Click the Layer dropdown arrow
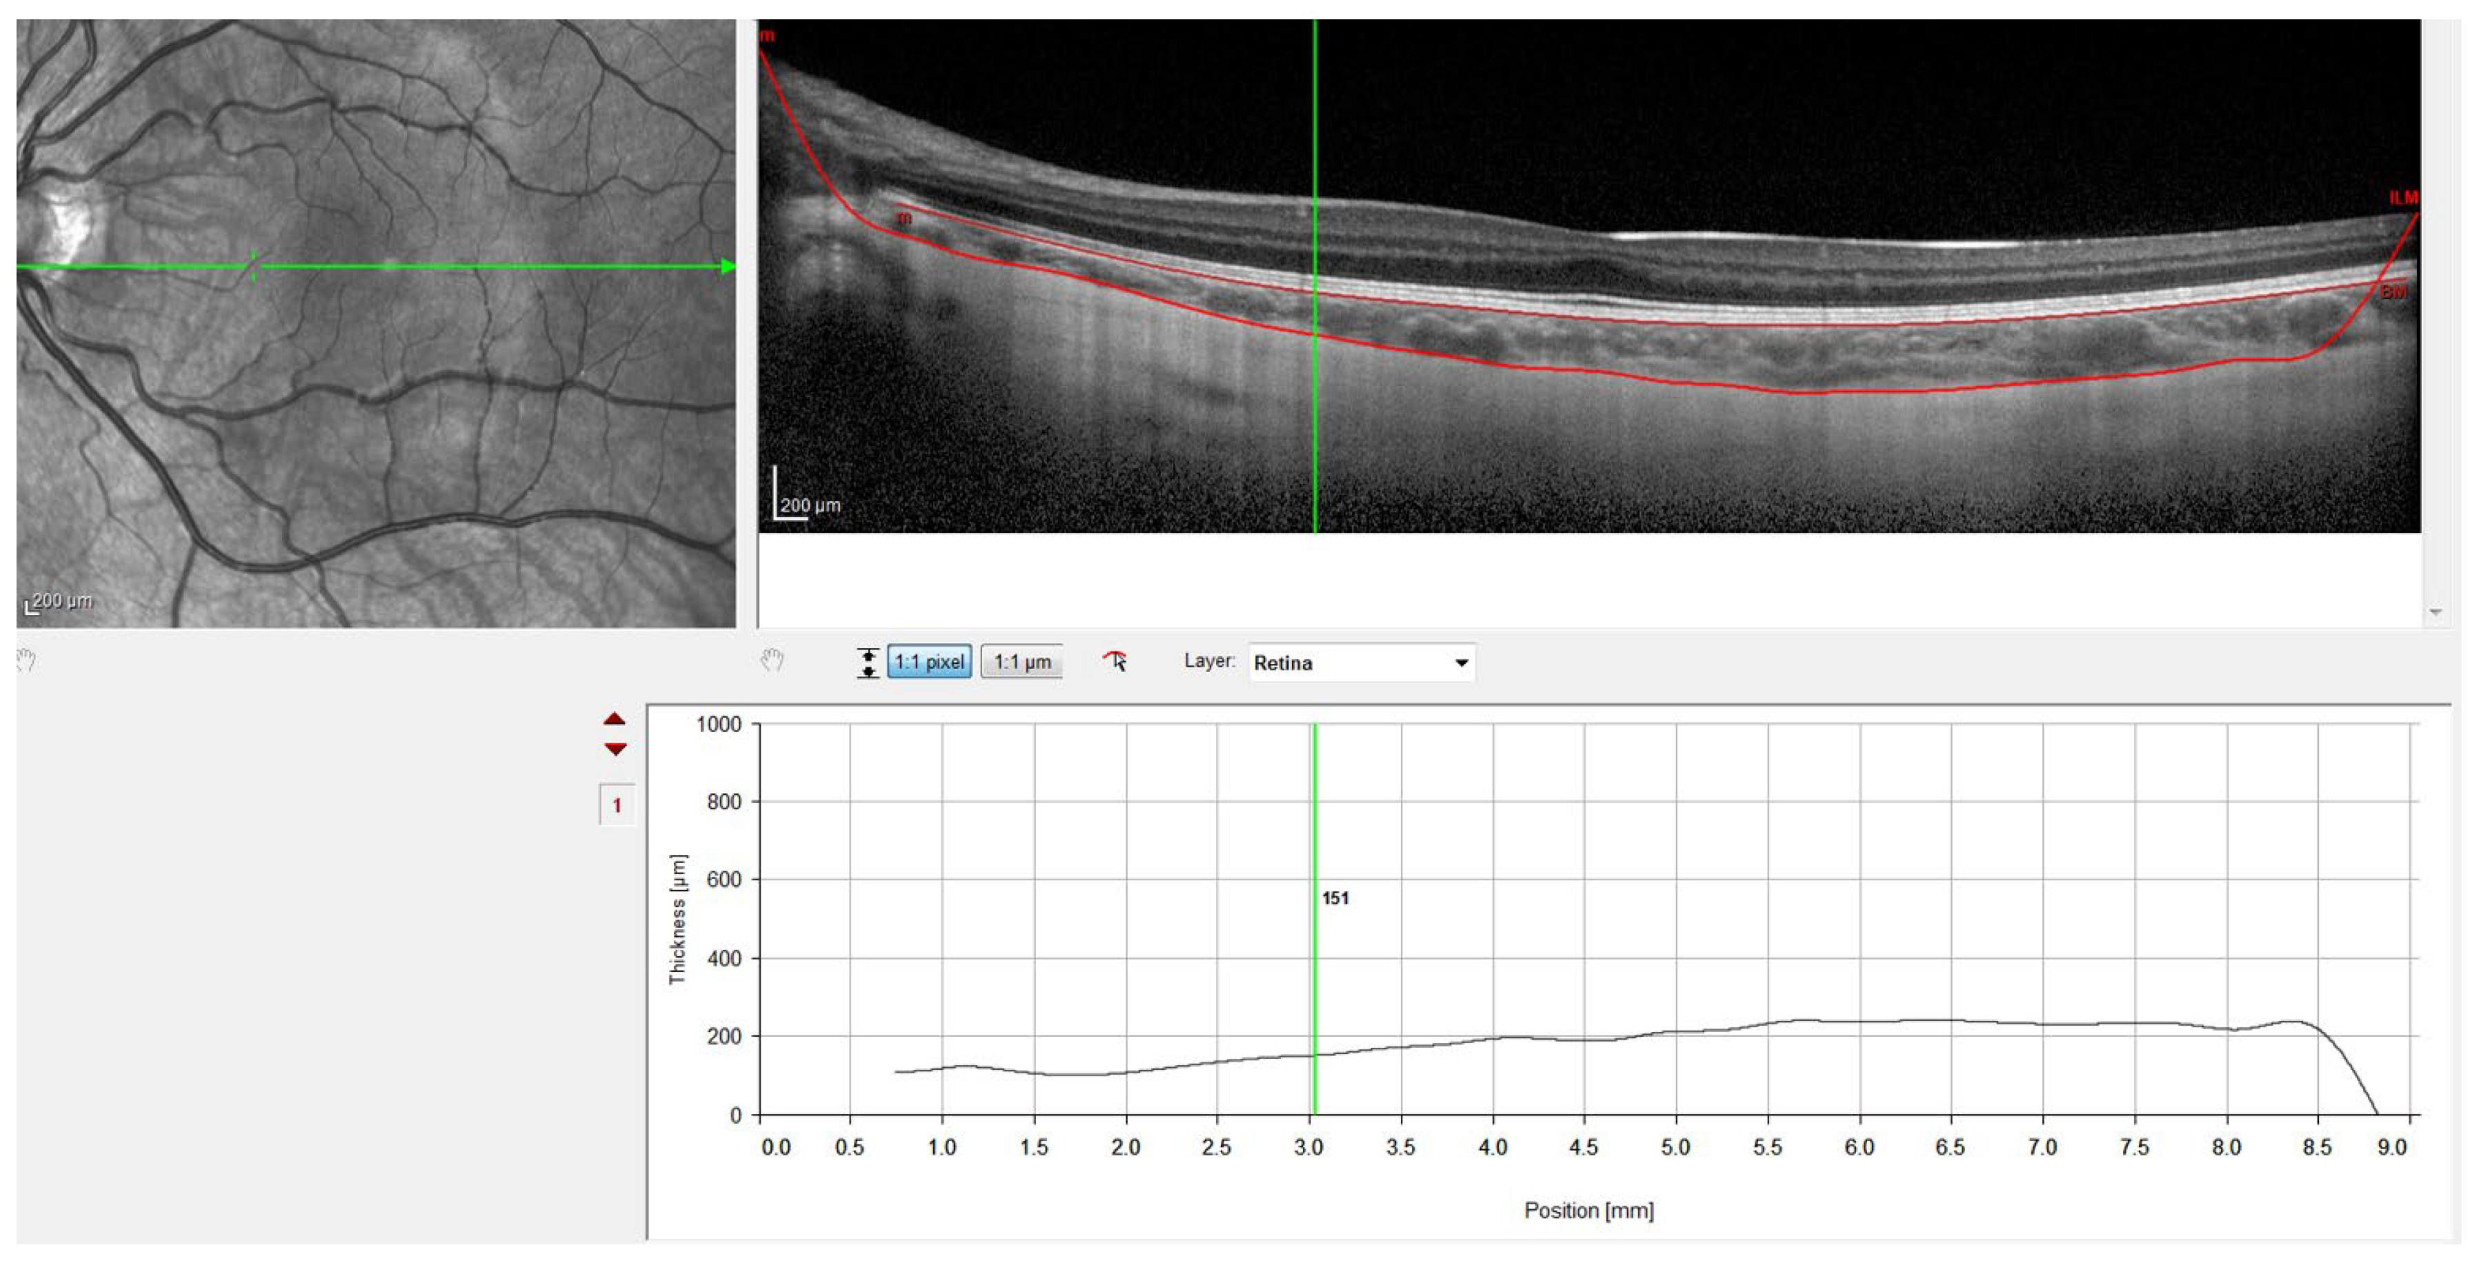Viewport: 2483px width, 1265px height. coord(1462,663)
